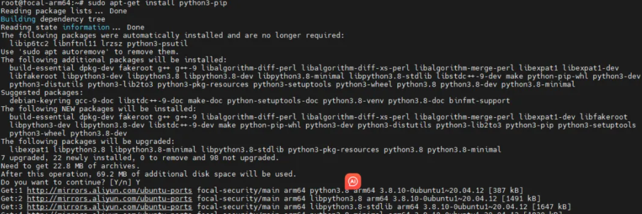Click the '[1647 kB]' size on the Get:3 line
Screen dimensions: 642x214
pos(551,206)
